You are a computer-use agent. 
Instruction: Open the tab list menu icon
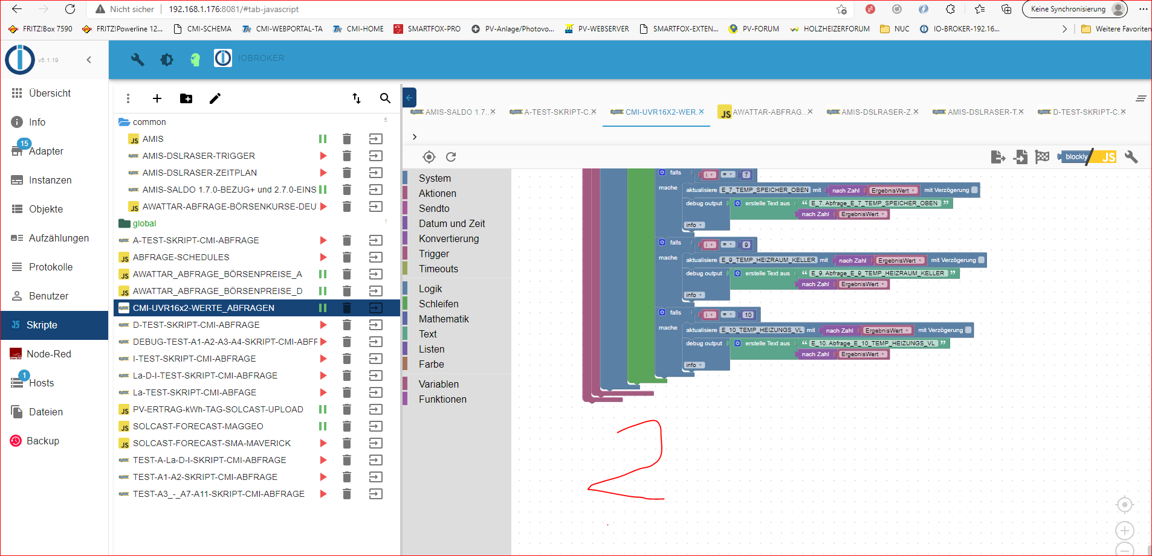pyautogui.click(x=1141, y=98)
